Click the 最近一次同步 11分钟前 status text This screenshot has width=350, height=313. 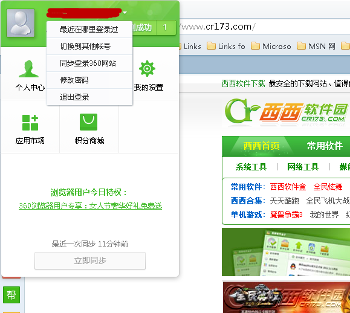[90, 244]
